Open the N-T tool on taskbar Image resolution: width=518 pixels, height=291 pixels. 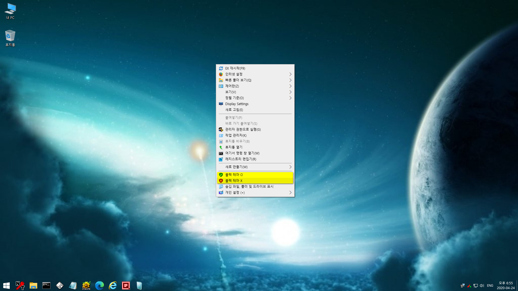pos(20,286)
